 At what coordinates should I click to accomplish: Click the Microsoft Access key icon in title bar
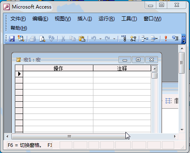[x=6, y=7]
